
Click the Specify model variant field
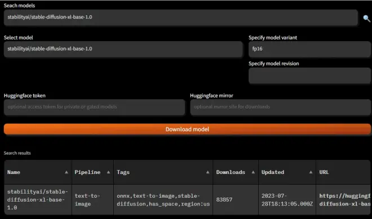point(309,49)
